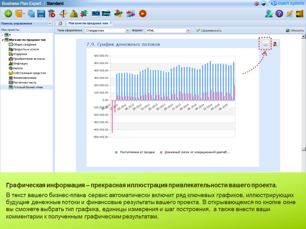
Task: Open the balance scales icon
Action: click(x=63, y=14)
